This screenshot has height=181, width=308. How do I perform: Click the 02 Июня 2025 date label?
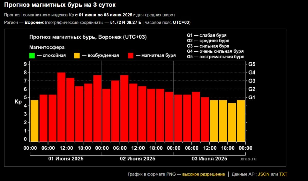click(x=138, y=159)
